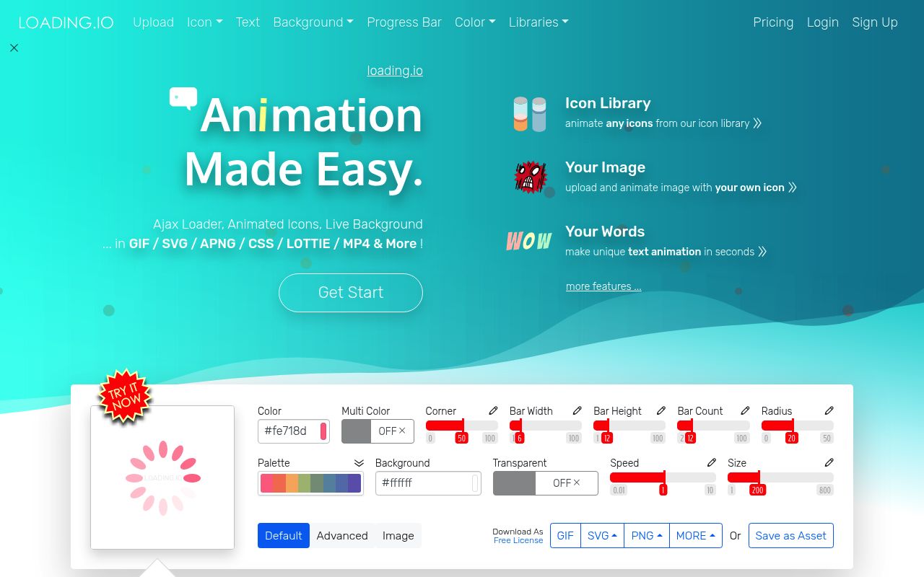Open the Libraries menu
The image size is (924, 577).
[538, 22]
